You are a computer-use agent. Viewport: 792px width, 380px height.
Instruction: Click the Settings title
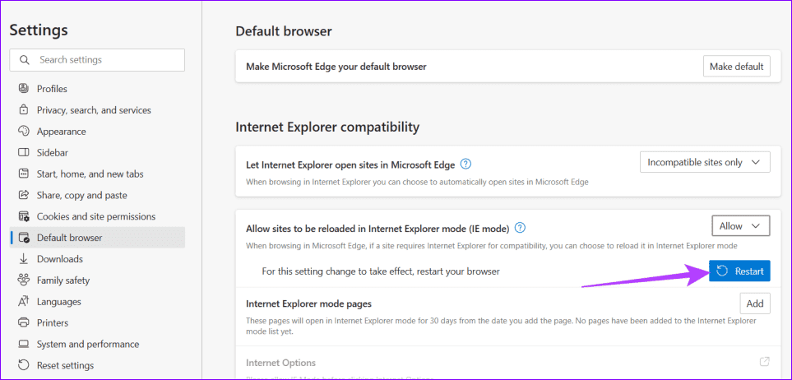coord(39,30)
